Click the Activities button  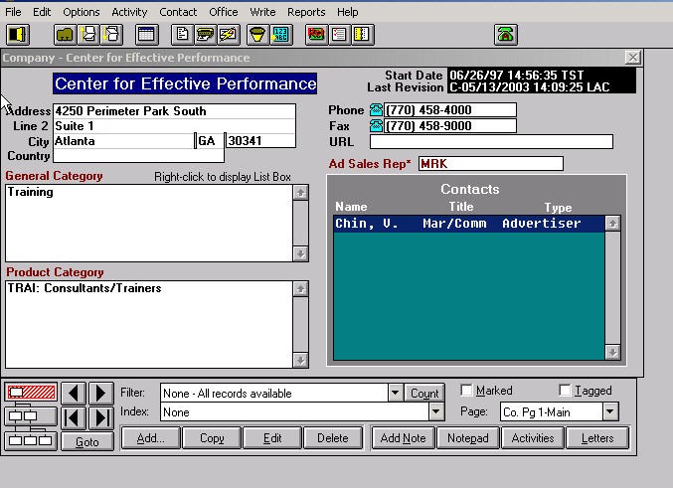[533, 437]
